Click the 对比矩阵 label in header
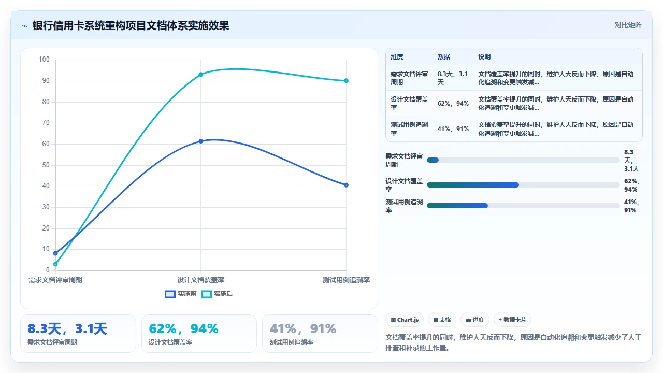This screenshot has height=373, width=663. (628, 25)
